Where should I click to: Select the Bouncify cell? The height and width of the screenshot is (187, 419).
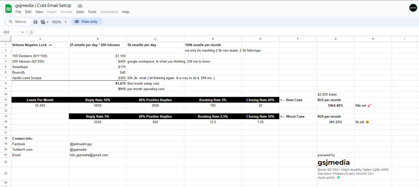[40, 72]
